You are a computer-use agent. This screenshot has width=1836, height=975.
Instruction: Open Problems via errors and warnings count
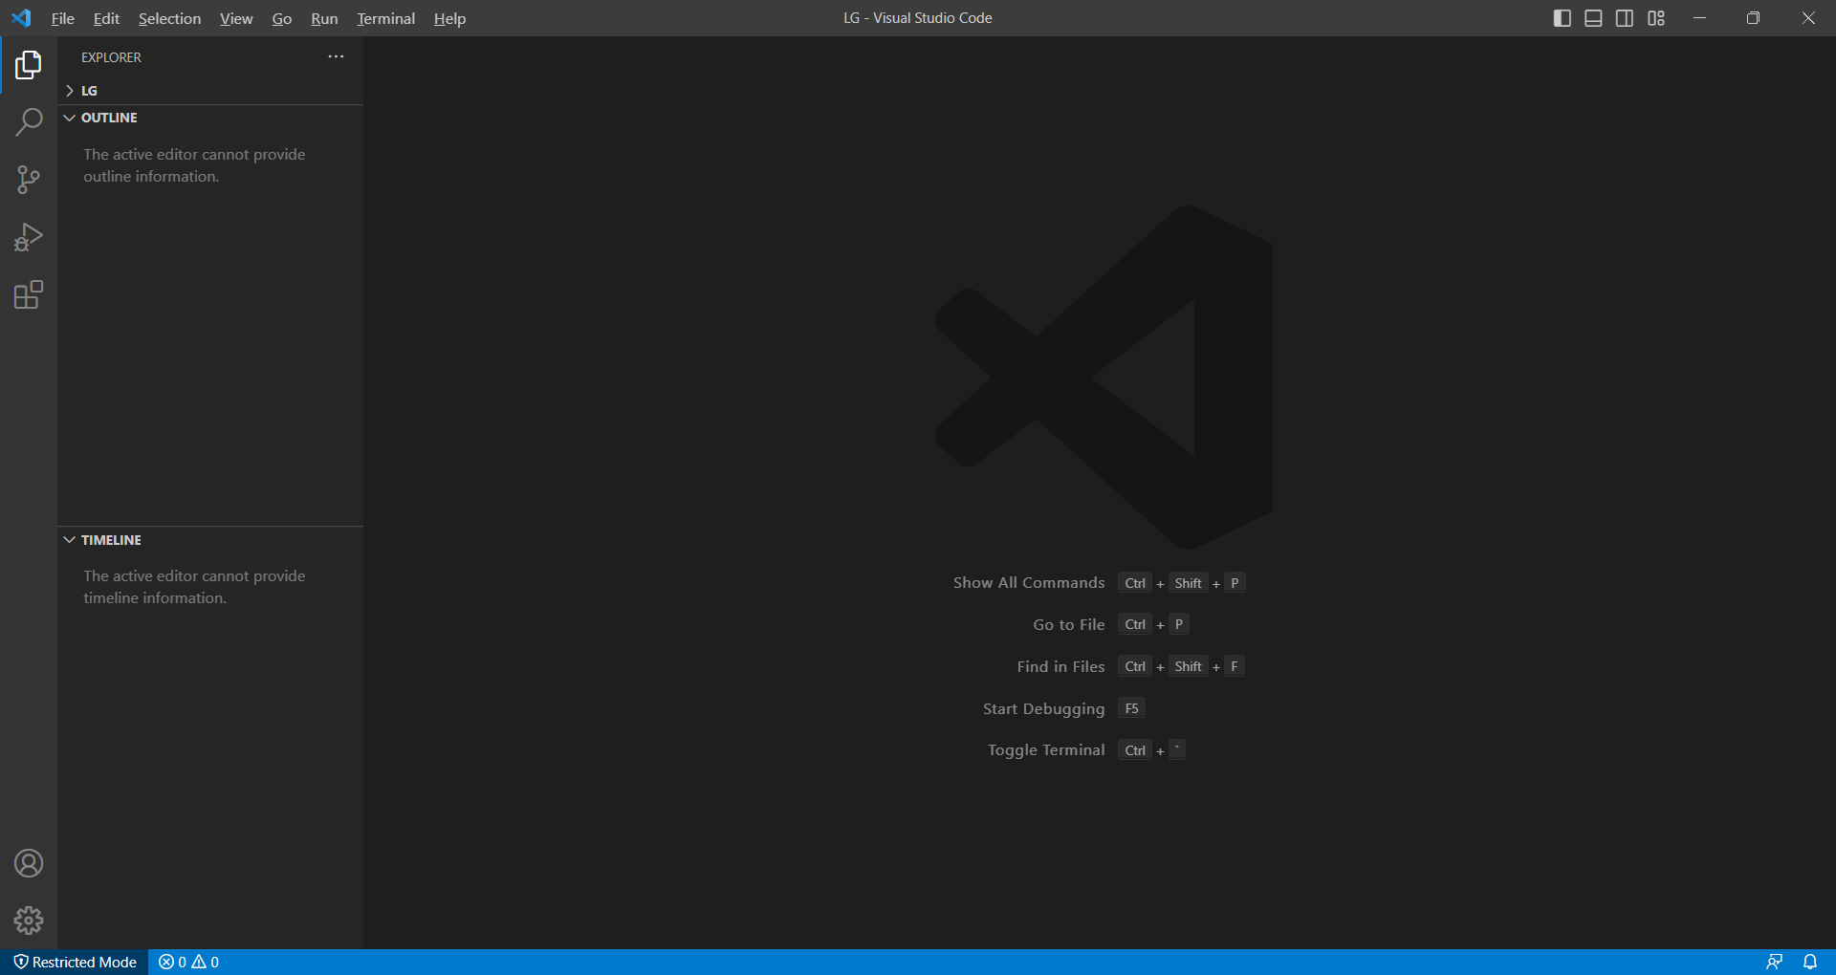coord(188,962)
